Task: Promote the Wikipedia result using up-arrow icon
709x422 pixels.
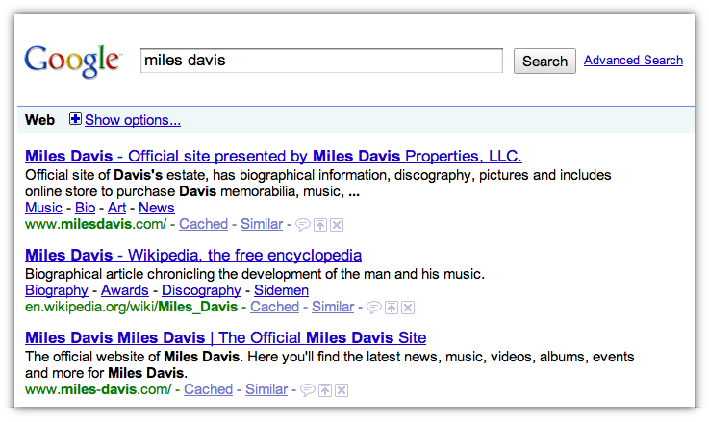Action: point(392,308)
